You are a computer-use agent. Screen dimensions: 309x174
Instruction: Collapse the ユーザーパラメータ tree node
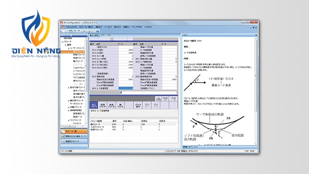[69, 48]
